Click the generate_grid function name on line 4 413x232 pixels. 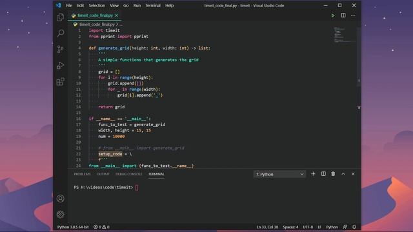point(114,48)
